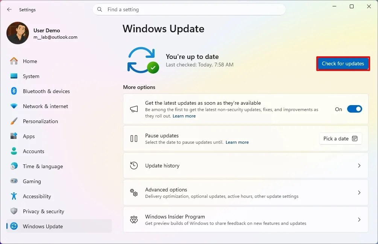Click the pause bars icon

click(x=134, y=139)
